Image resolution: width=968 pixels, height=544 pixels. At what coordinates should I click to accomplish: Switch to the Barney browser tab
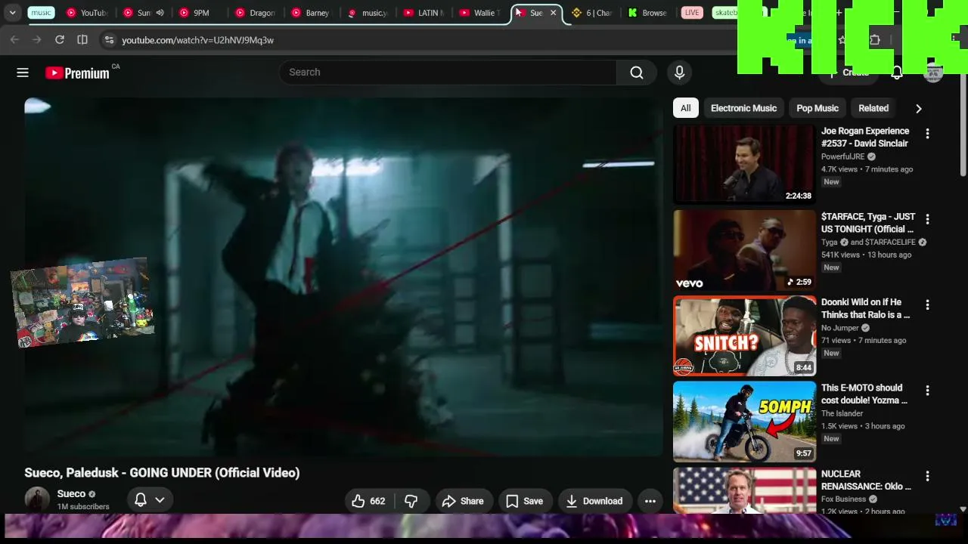click(311, 13)
